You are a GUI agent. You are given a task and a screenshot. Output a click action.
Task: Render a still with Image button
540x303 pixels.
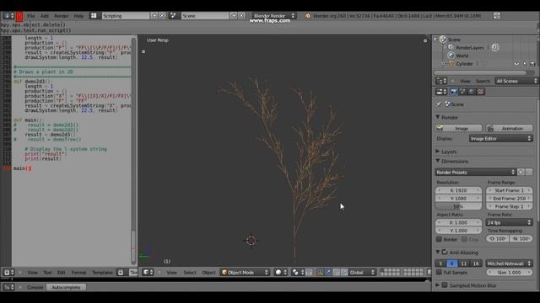[459, 128]
